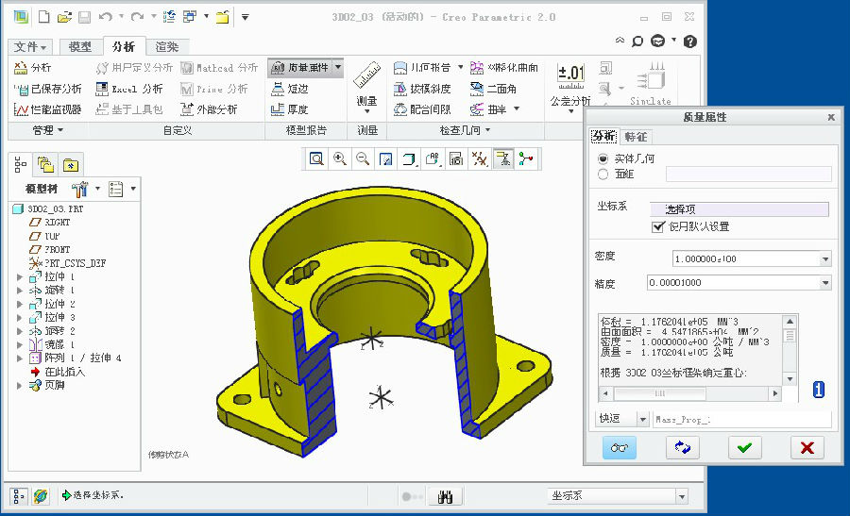Click the 坐标系 选择项 selection field
The image size is (850, 516).
[x=739, y=209]
